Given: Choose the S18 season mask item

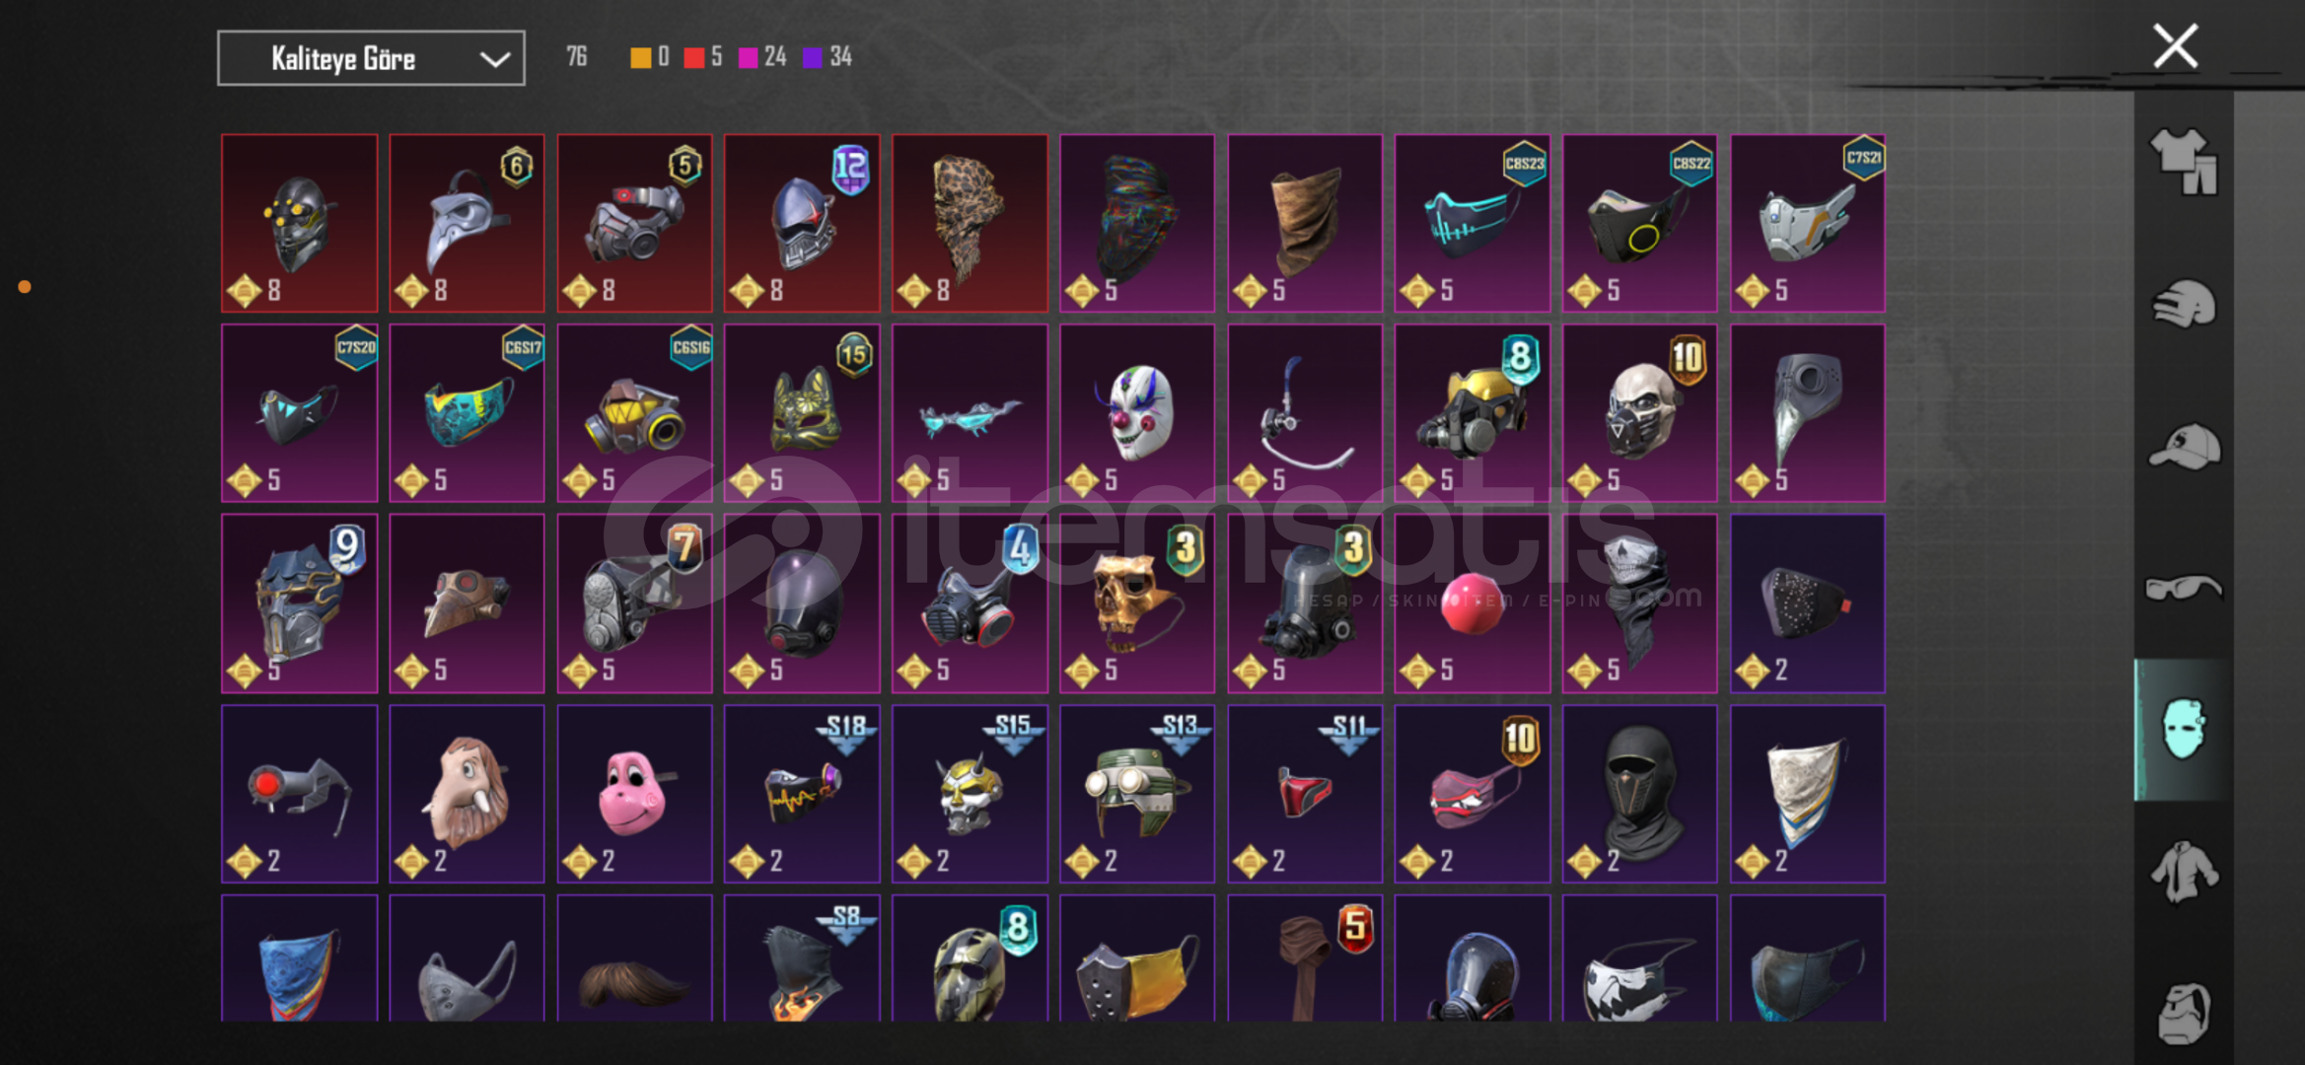Looking at the screenshot, I should (802, 794).
